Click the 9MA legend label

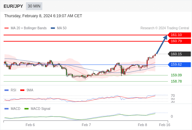(30, 90)
